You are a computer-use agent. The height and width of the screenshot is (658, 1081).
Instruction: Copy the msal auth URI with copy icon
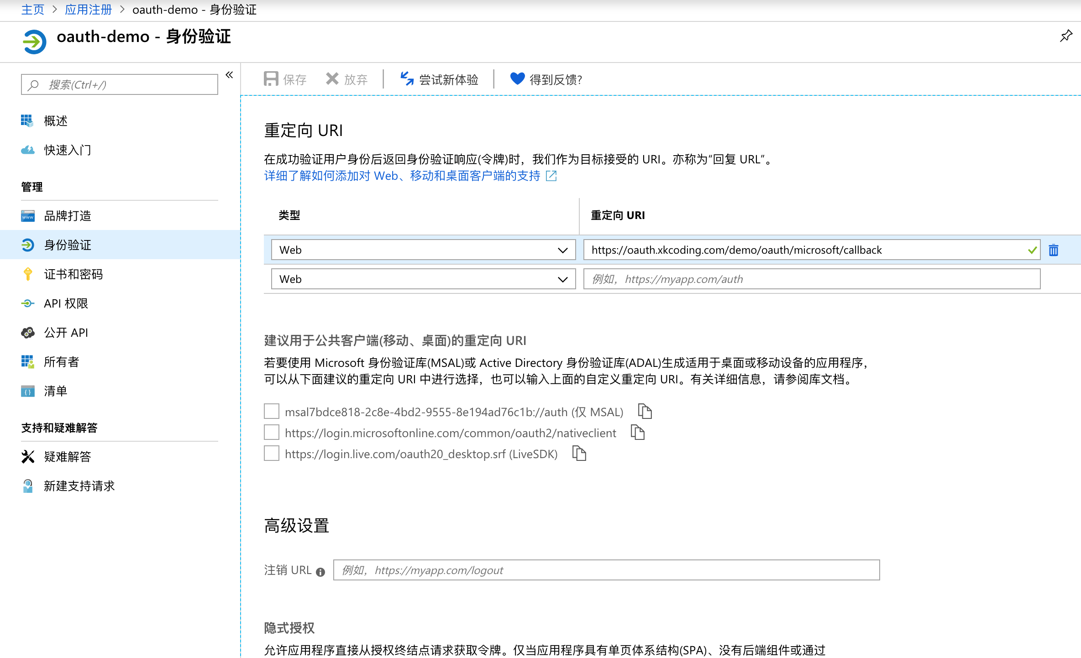645,412
